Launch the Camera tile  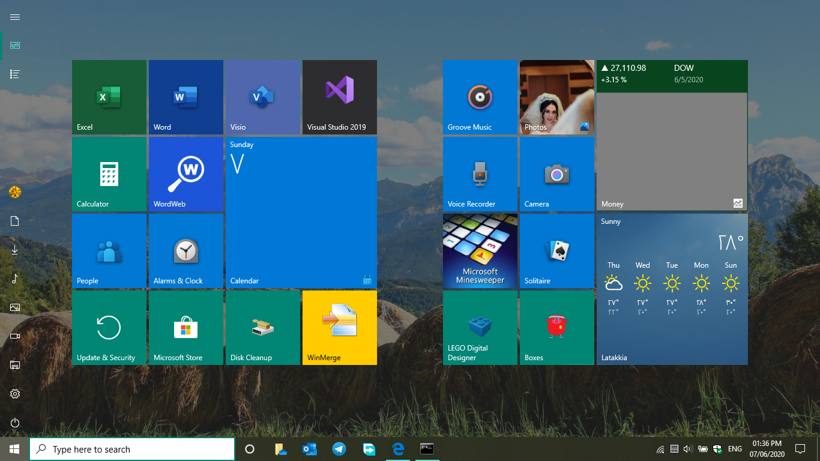point(557,174)
